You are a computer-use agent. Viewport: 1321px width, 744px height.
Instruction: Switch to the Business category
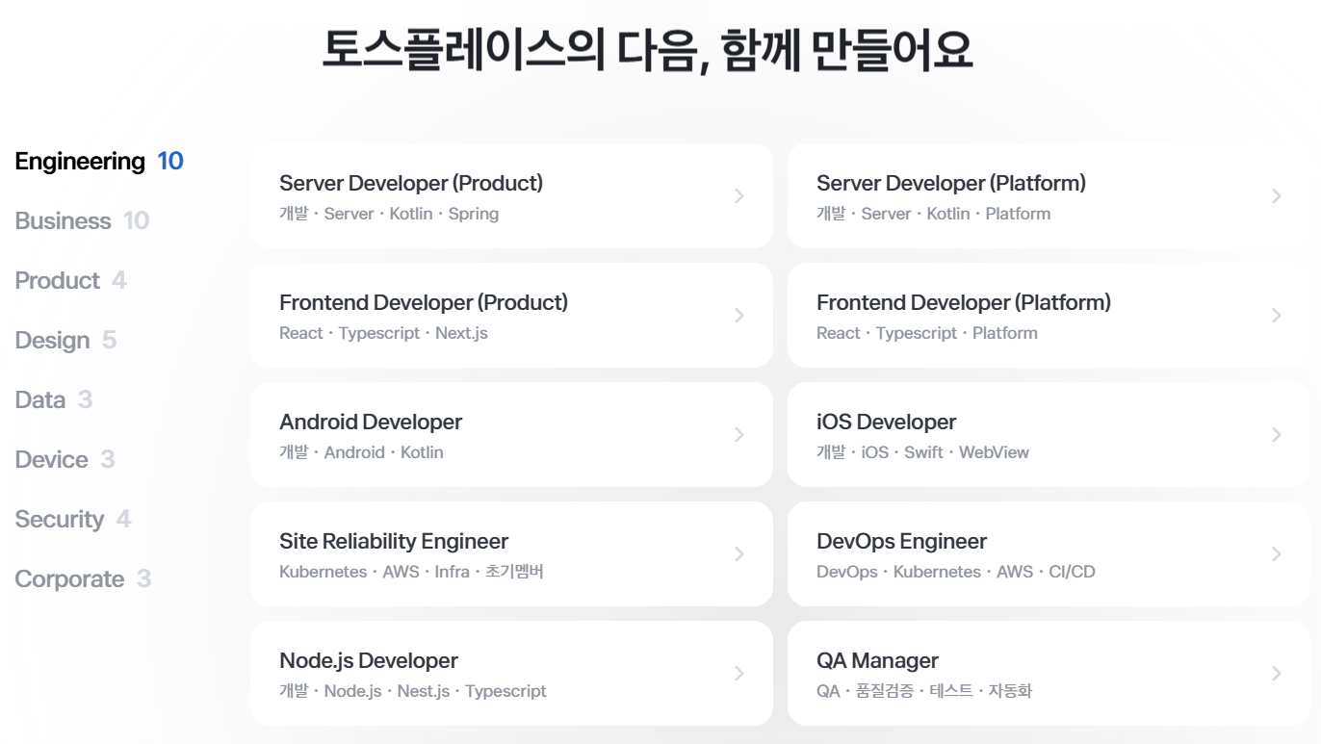pos(82,221)
